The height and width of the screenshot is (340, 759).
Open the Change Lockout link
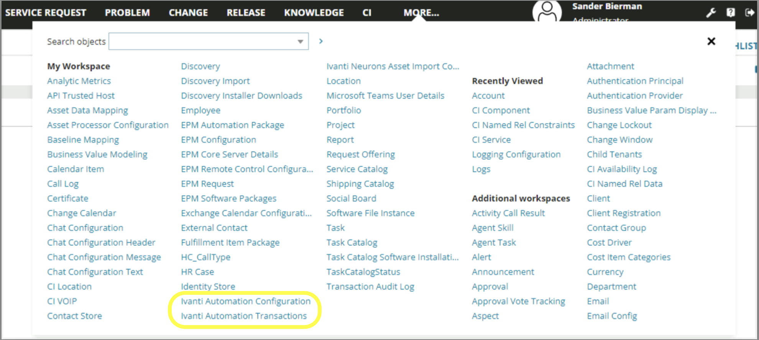pyautogui.click(x=619, y=125)
